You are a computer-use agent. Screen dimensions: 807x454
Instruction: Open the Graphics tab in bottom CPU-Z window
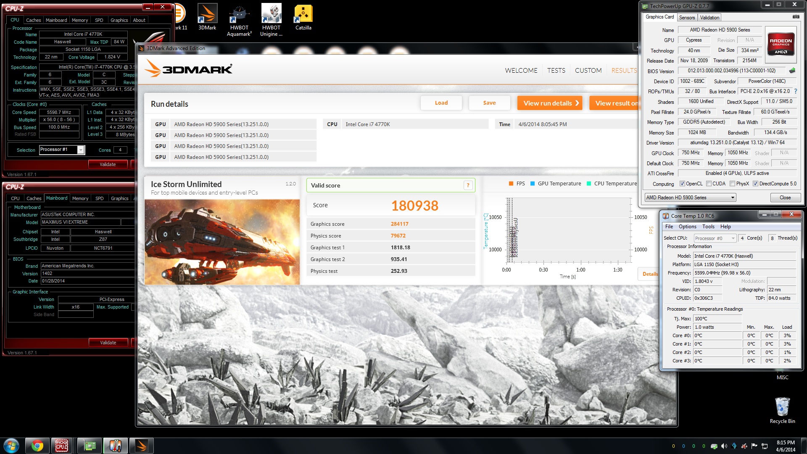(x=119, y=198)
